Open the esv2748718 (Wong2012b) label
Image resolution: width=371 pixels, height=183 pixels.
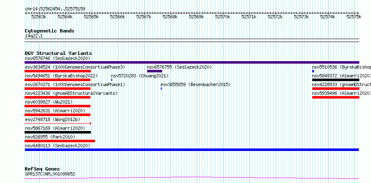[53, 119]
